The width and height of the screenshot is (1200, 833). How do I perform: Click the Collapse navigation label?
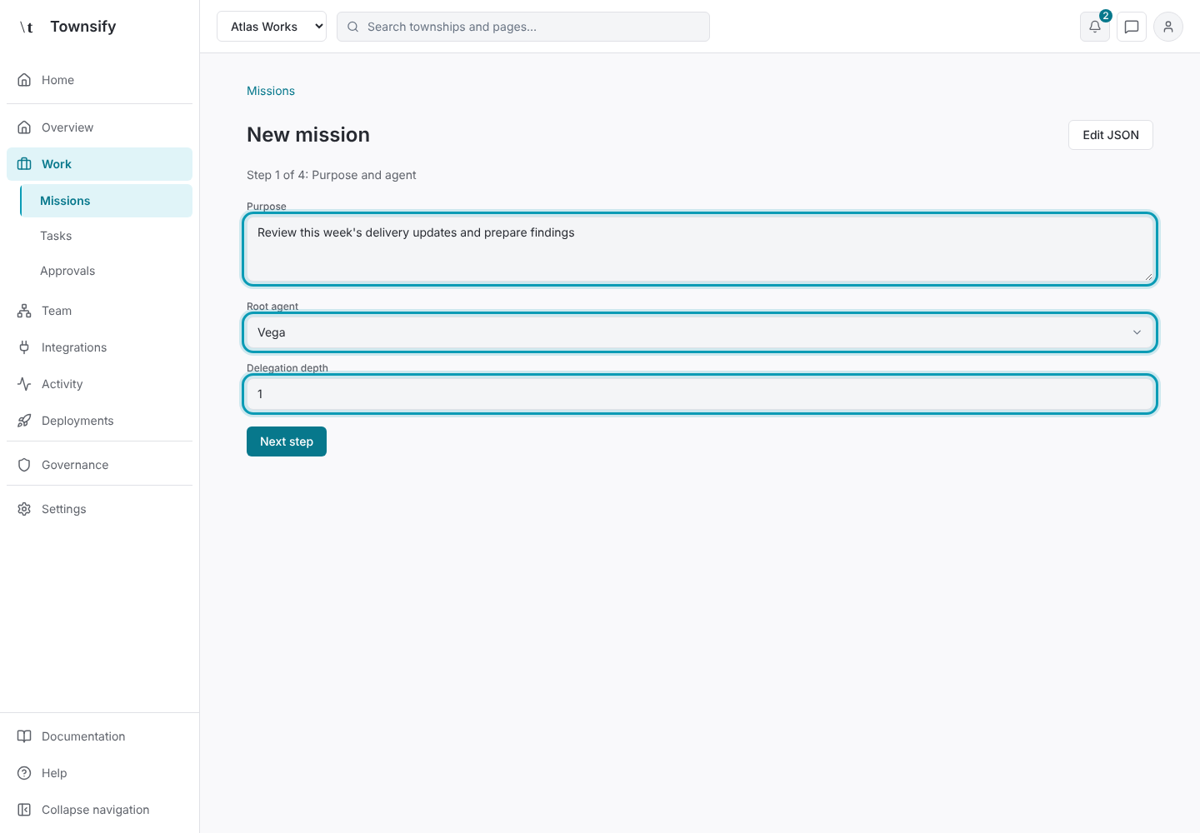click(x=96, y=810)
